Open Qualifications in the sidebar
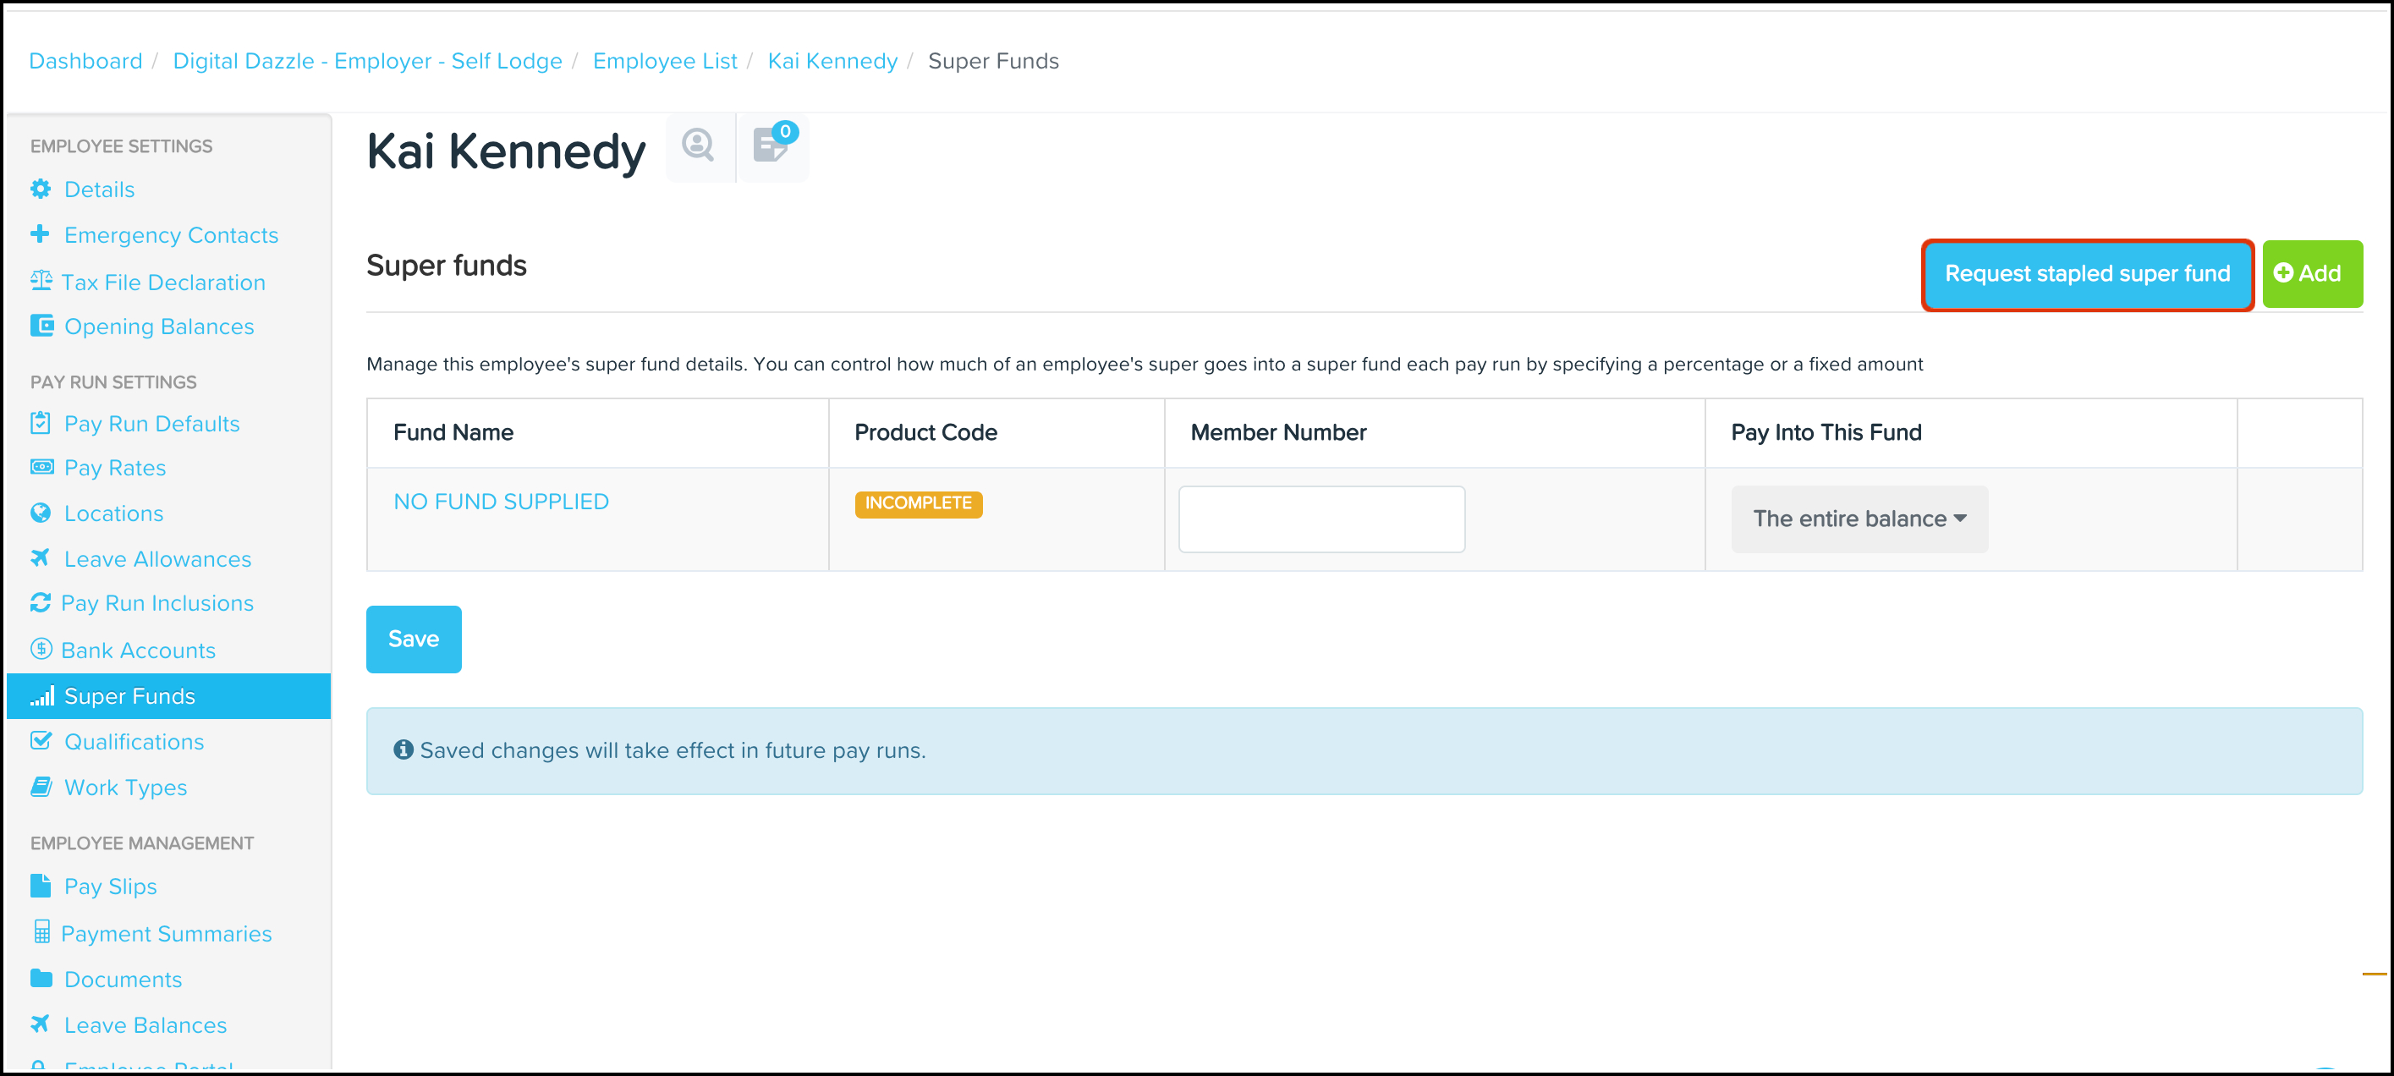Screen dimensions: 2394x1076 (x=134, y=742)
